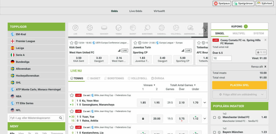The image size is (276, 134).
Task: Bet 3.50 on KAA Gent
Action: pyautogui.click(x=79, y=59)
